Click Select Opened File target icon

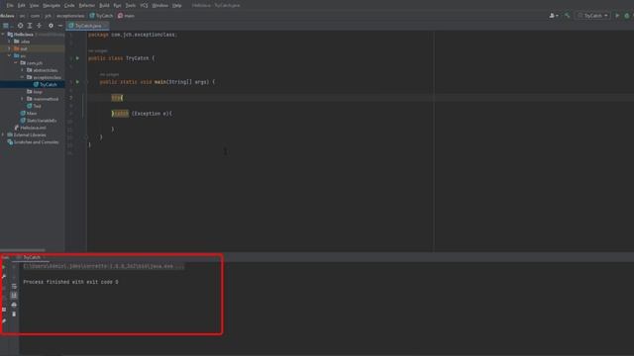point(20,26)
